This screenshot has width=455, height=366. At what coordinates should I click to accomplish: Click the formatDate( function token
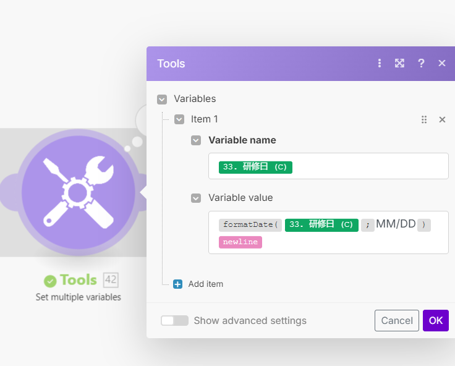(x=250, y=225)
